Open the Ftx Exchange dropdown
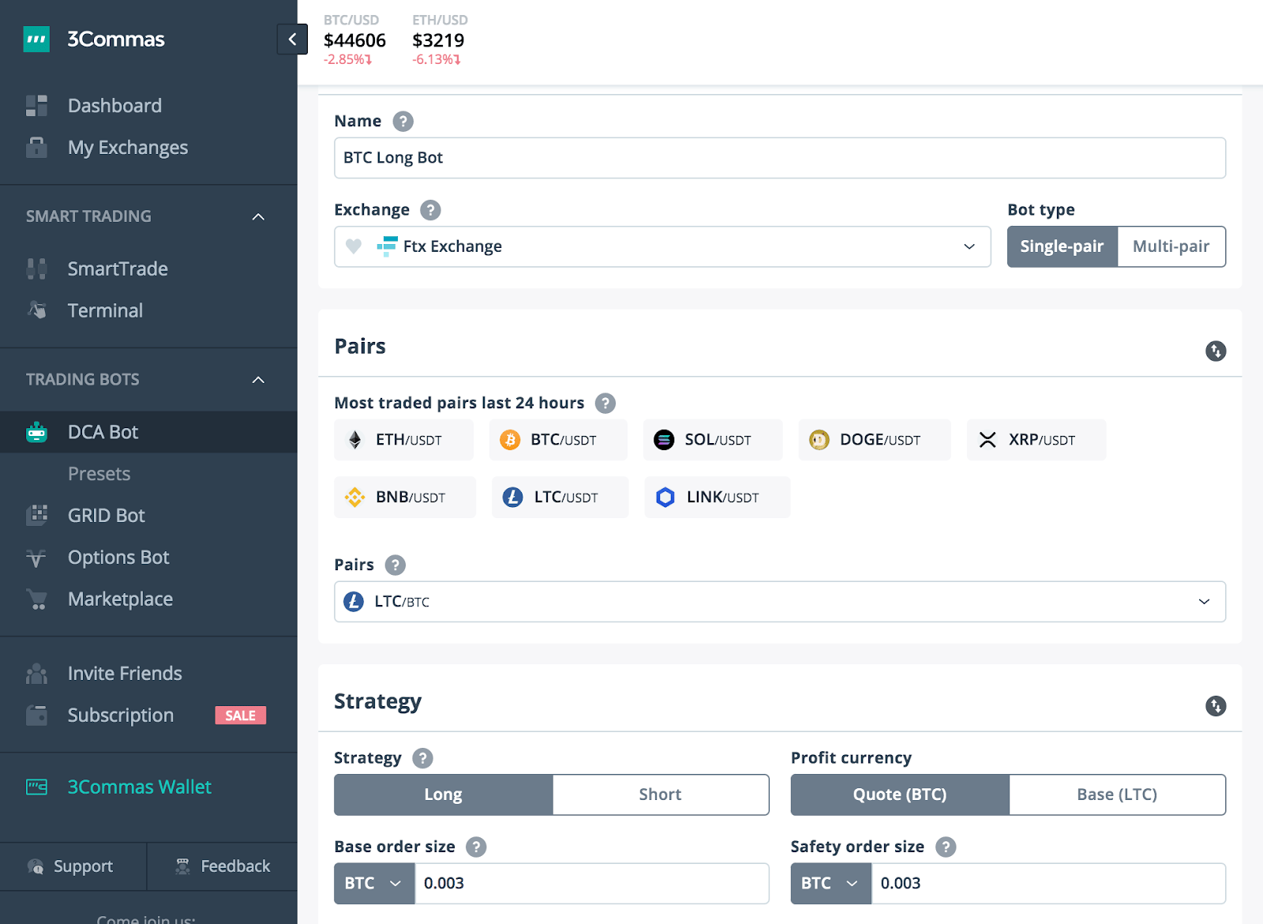The image size is (1263, 924). tap(662, 246)
